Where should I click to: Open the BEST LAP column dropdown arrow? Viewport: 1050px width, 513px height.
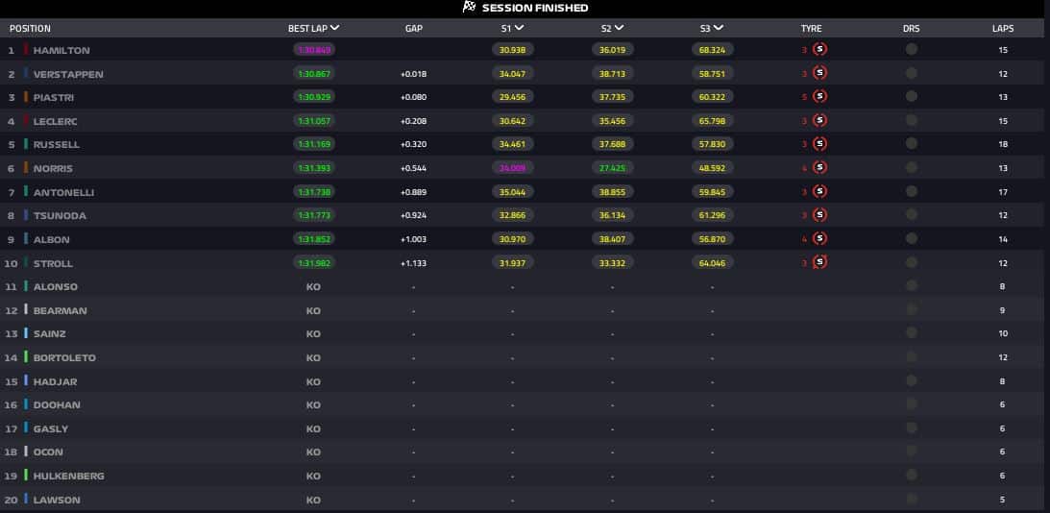pos(335,28)
